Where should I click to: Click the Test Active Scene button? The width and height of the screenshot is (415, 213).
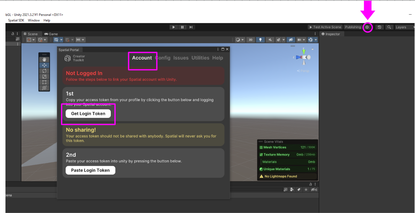(325, 27)
